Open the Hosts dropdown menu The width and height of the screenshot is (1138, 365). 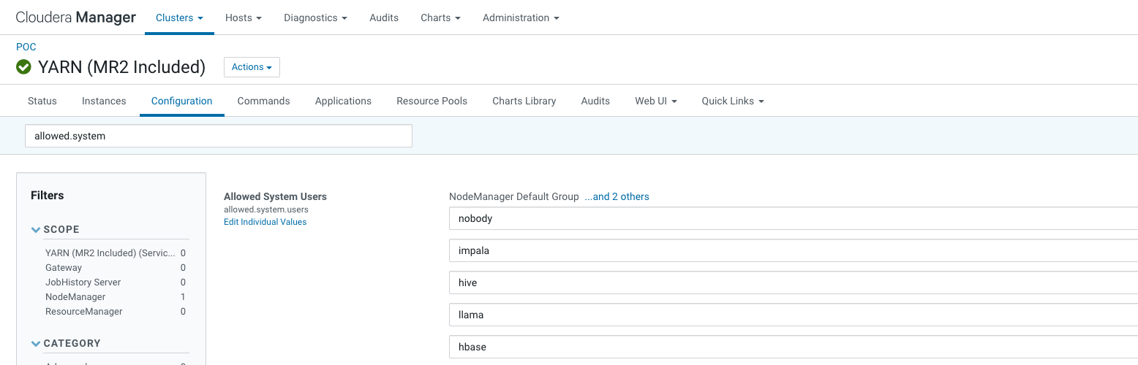[x=244, y=18]
